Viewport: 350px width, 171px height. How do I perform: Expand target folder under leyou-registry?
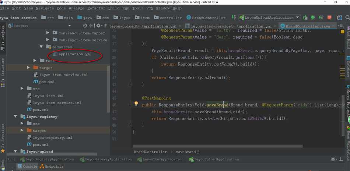[22, 130]
